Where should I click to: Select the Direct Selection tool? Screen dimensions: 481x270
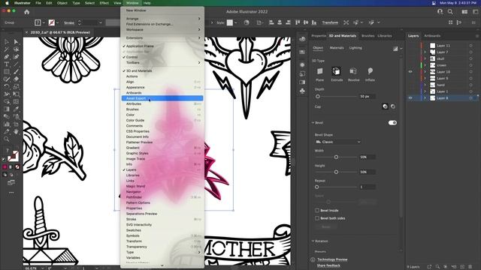click(x=16, y=42)
